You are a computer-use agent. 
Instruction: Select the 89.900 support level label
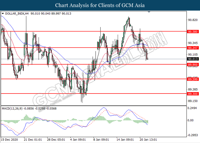pyautogui.click(x=193, y=65)
